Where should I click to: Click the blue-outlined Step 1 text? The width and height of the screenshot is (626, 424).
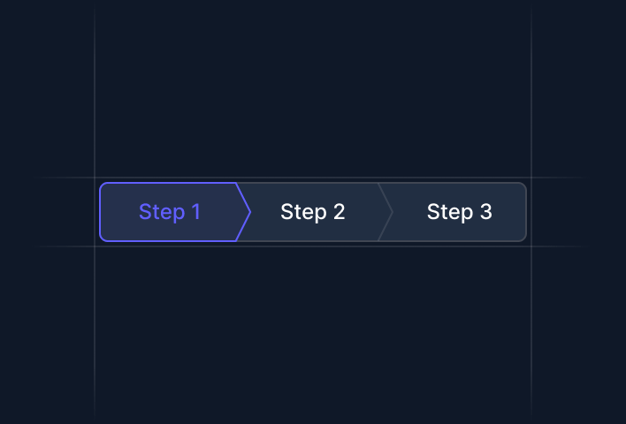pyautogui.click(x=170, y=212)
